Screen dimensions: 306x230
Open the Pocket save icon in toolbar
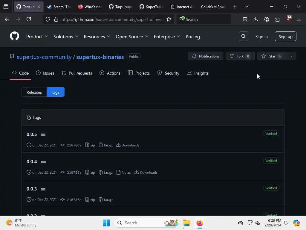(245, 19)
